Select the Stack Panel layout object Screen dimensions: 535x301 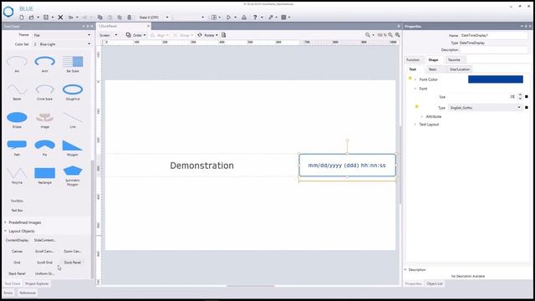(x=17, y=273)
